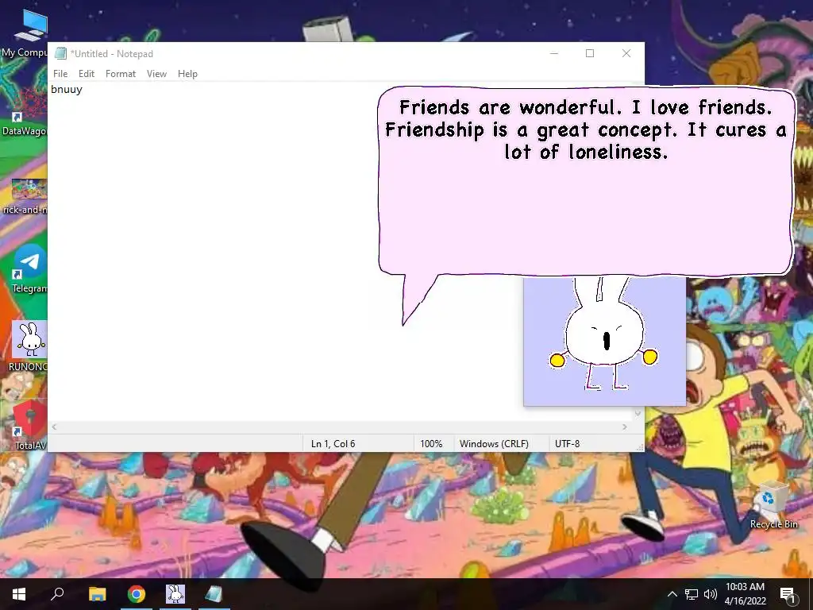Click the Notepad resize grip corner
The width and height of the screenshot is (813, 610).
(x=640, y=447)
